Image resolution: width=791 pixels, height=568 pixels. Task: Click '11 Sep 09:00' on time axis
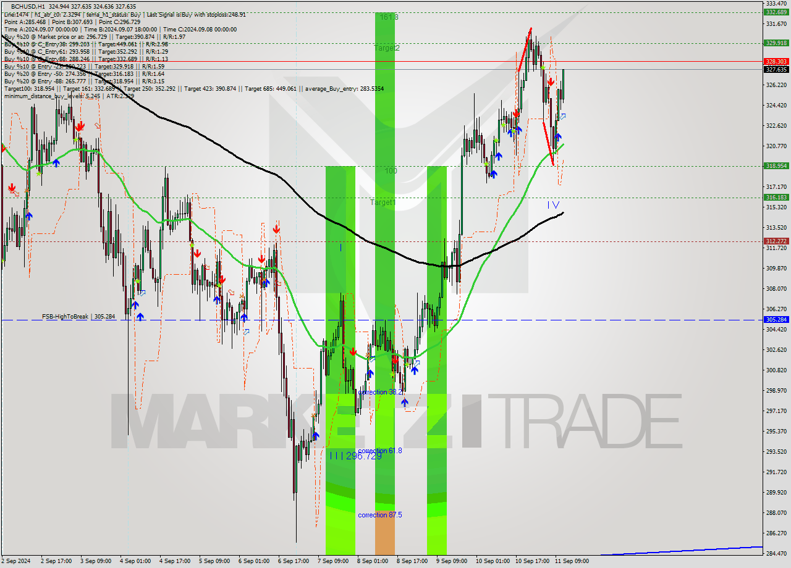572,561
